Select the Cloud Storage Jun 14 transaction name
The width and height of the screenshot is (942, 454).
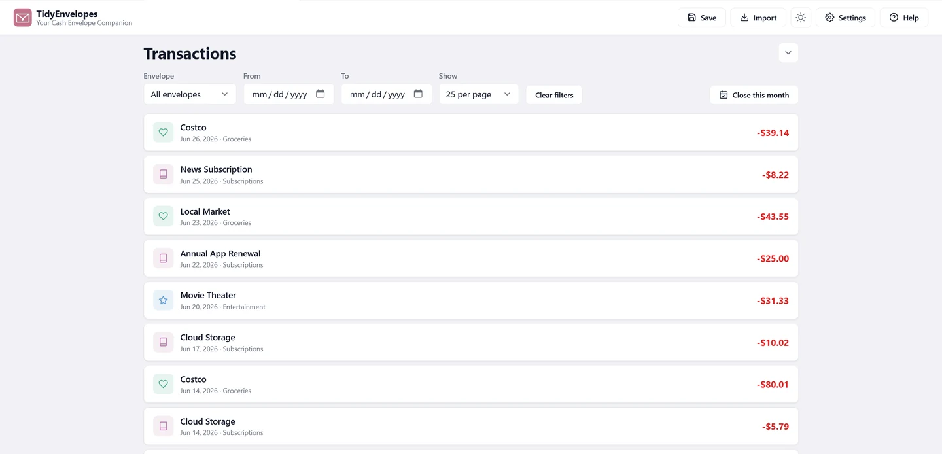click(207, 421)
